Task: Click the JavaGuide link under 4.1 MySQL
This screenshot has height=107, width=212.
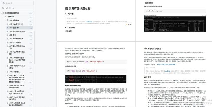Action: coord(89,22)
